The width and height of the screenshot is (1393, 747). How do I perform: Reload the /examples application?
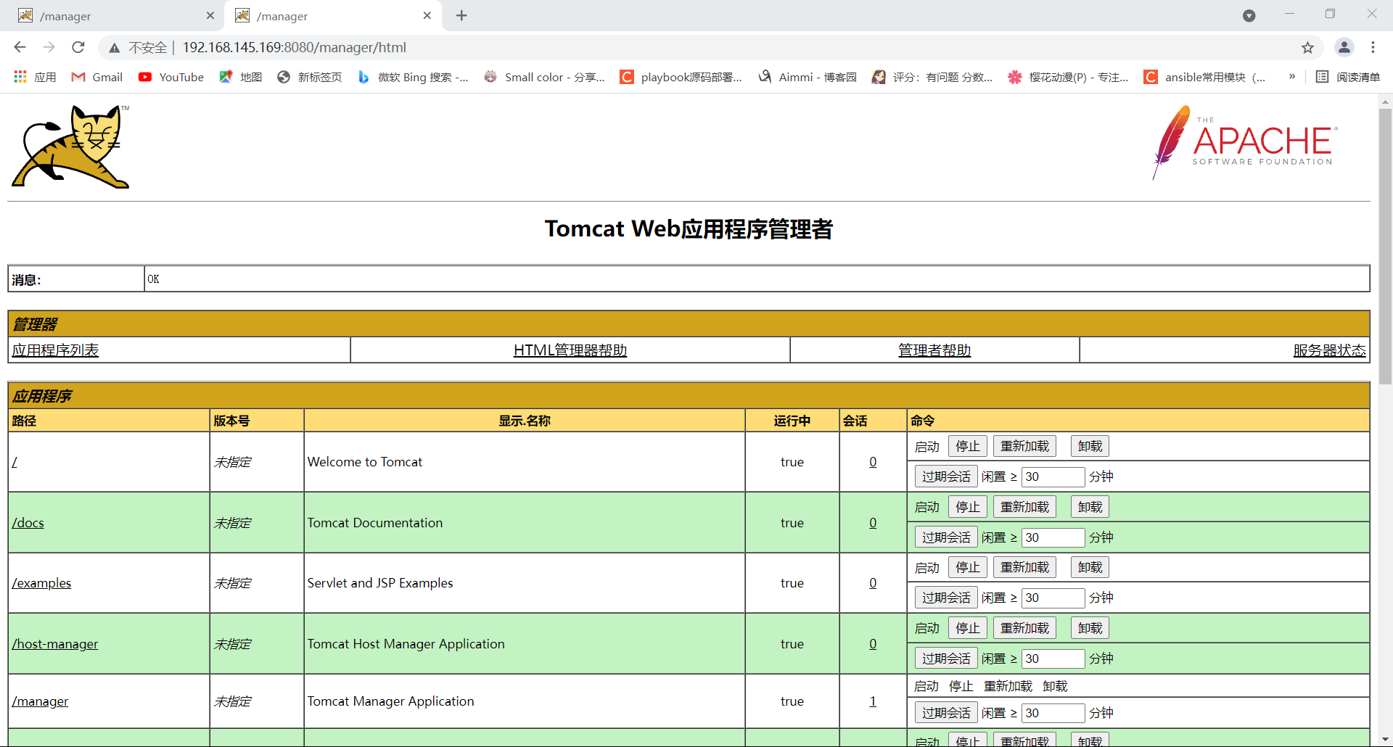(x=1024, y=568)
